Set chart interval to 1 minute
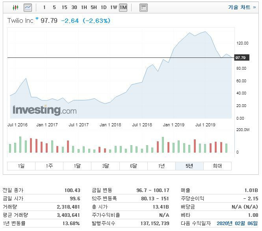The height and width of the screenshot is (231, 262). 44,7
